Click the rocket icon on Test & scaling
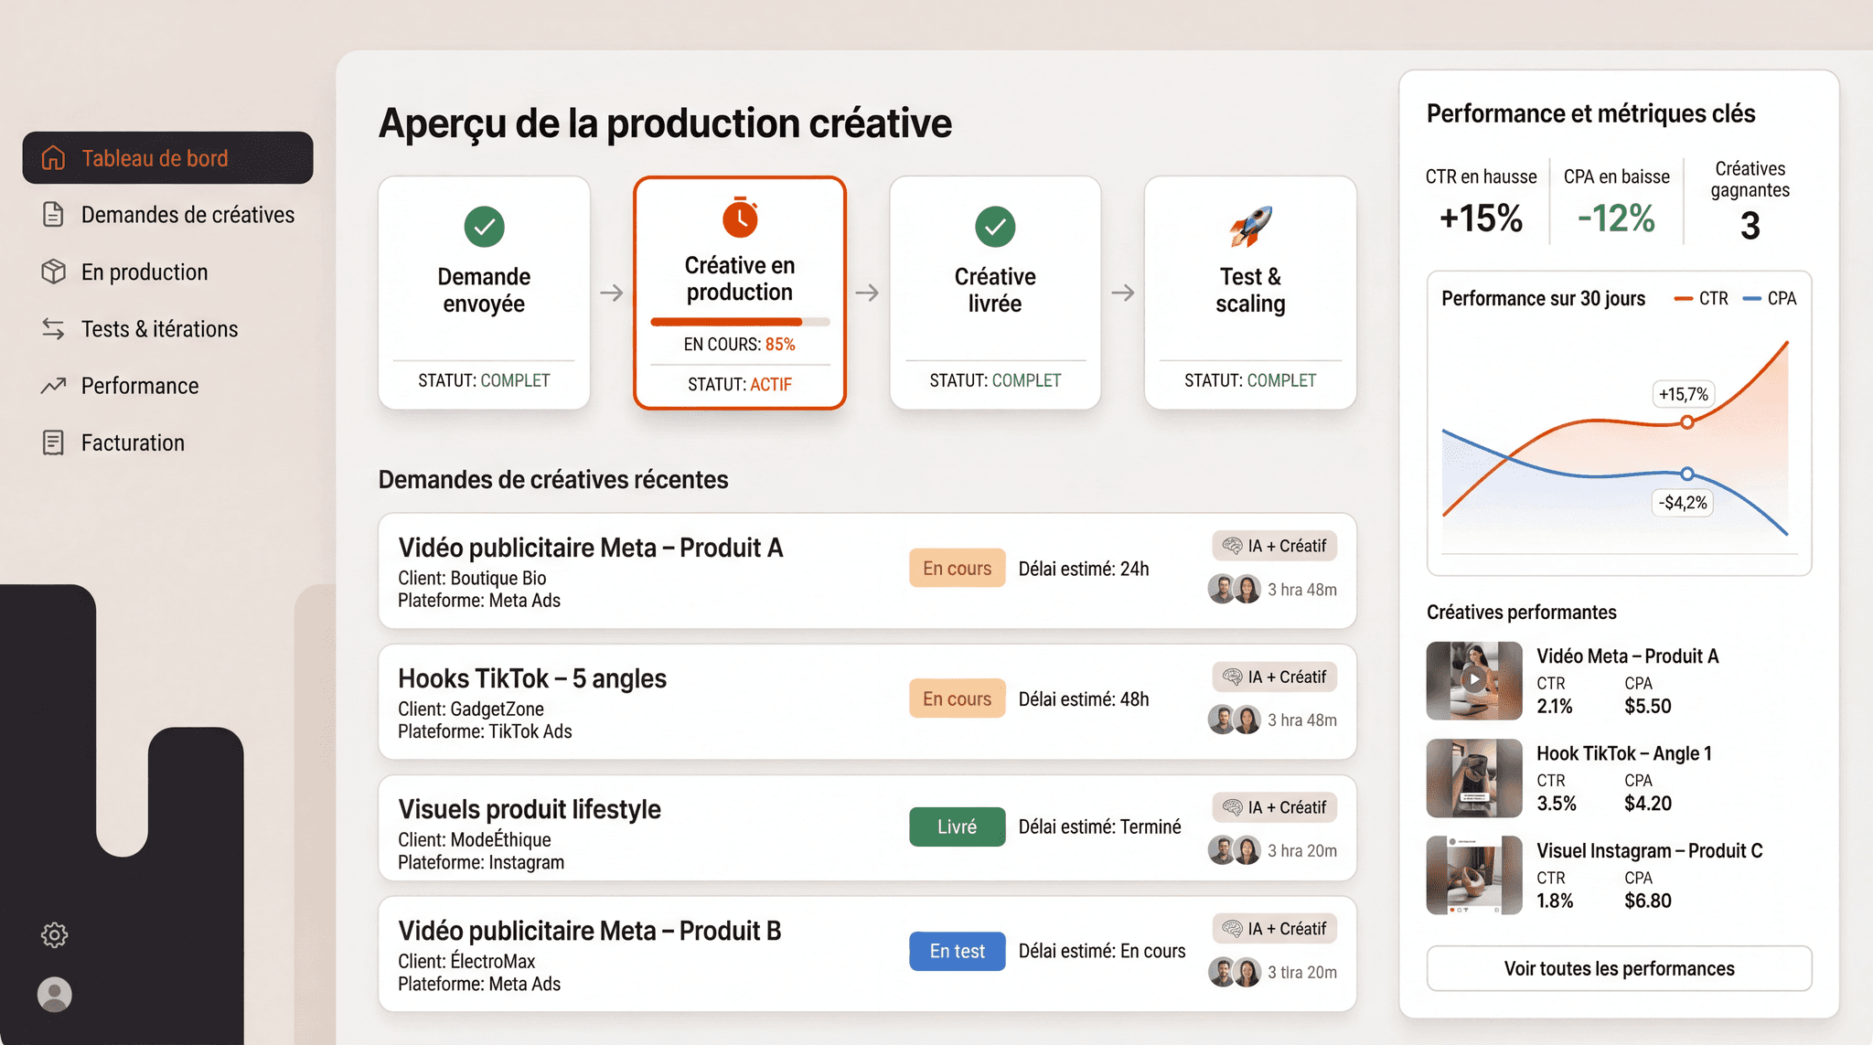 coord(1250,226)
